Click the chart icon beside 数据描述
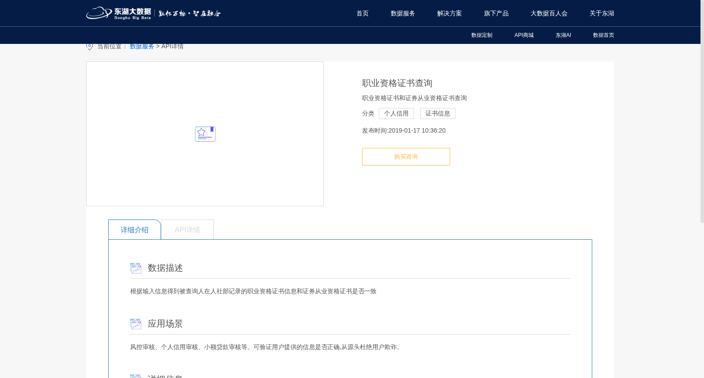Image resolution: width=704 pixels, height=378 pixels. (x=136, y=268)
